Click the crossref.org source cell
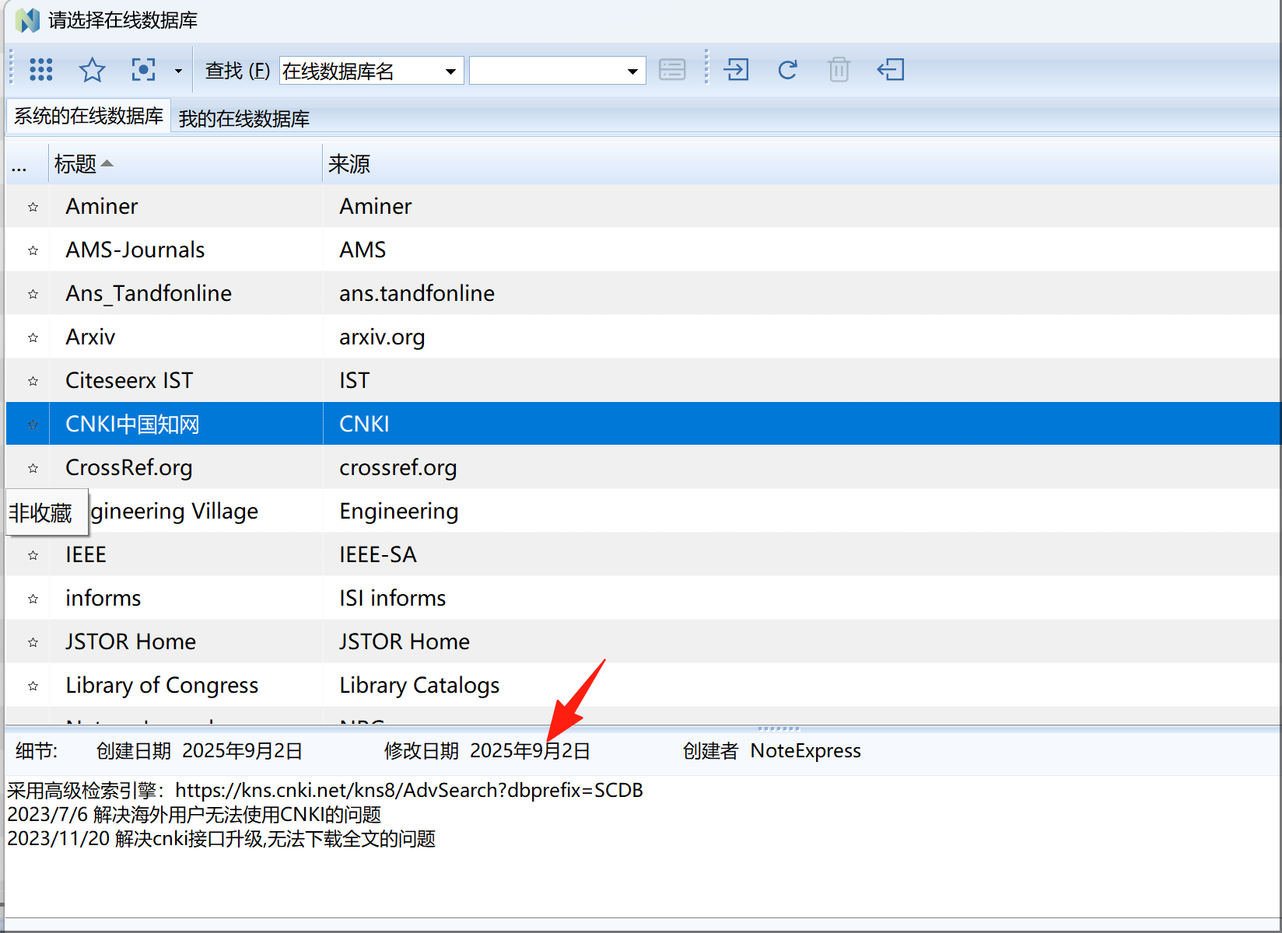 pyautogui.click(x=398, y=467)
